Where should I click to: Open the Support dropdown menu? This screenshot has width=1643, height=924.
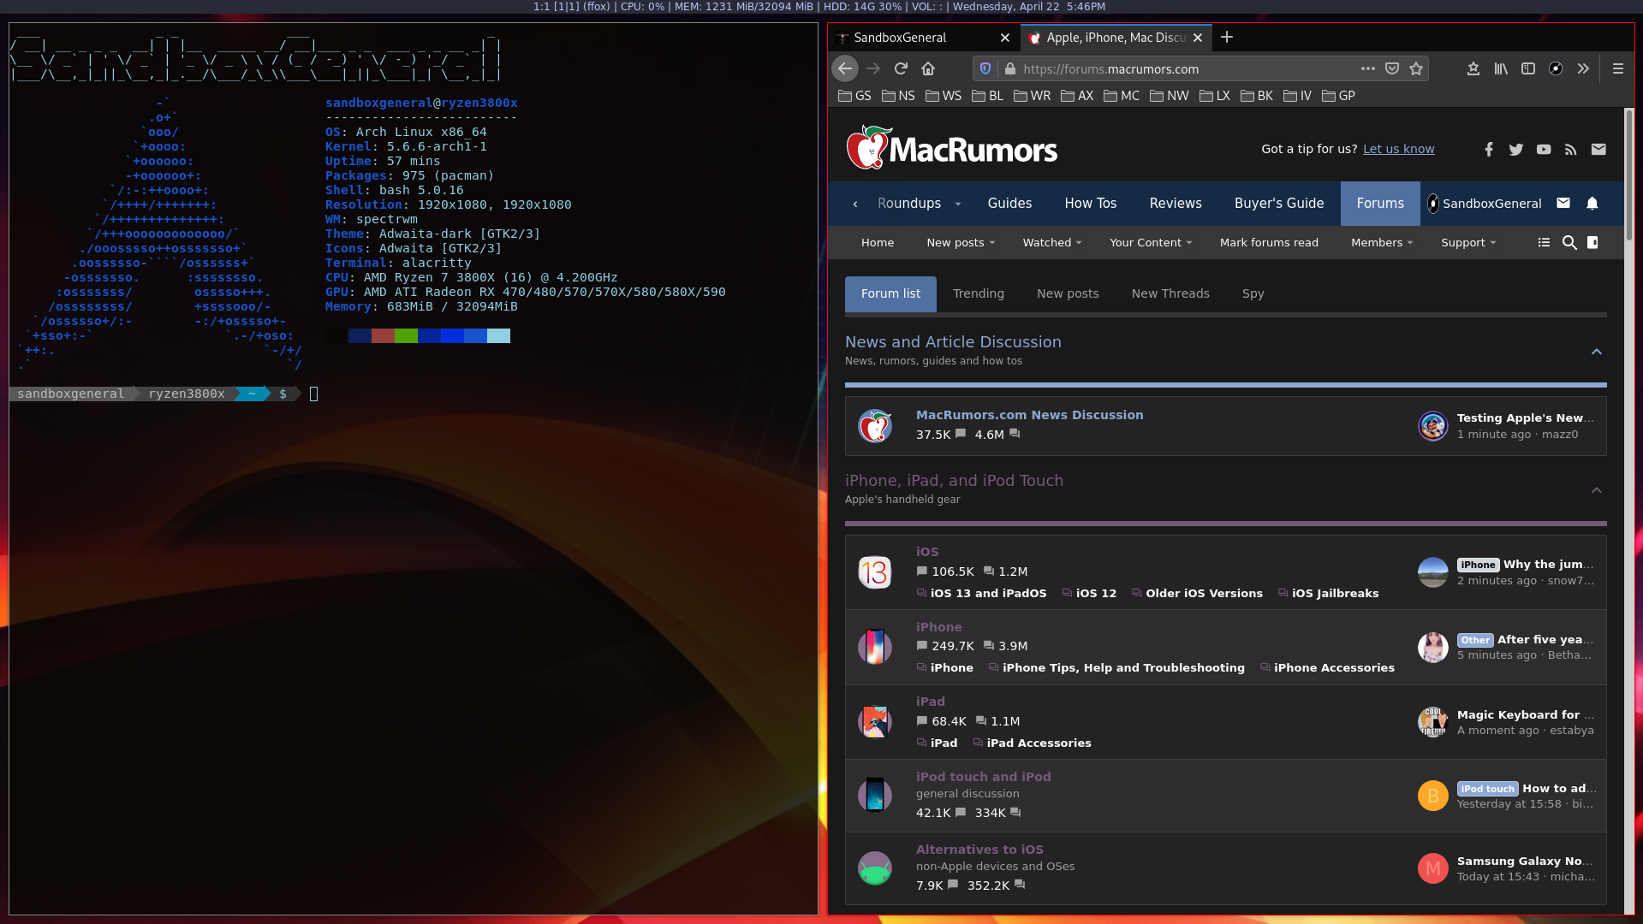point(1468,242)
